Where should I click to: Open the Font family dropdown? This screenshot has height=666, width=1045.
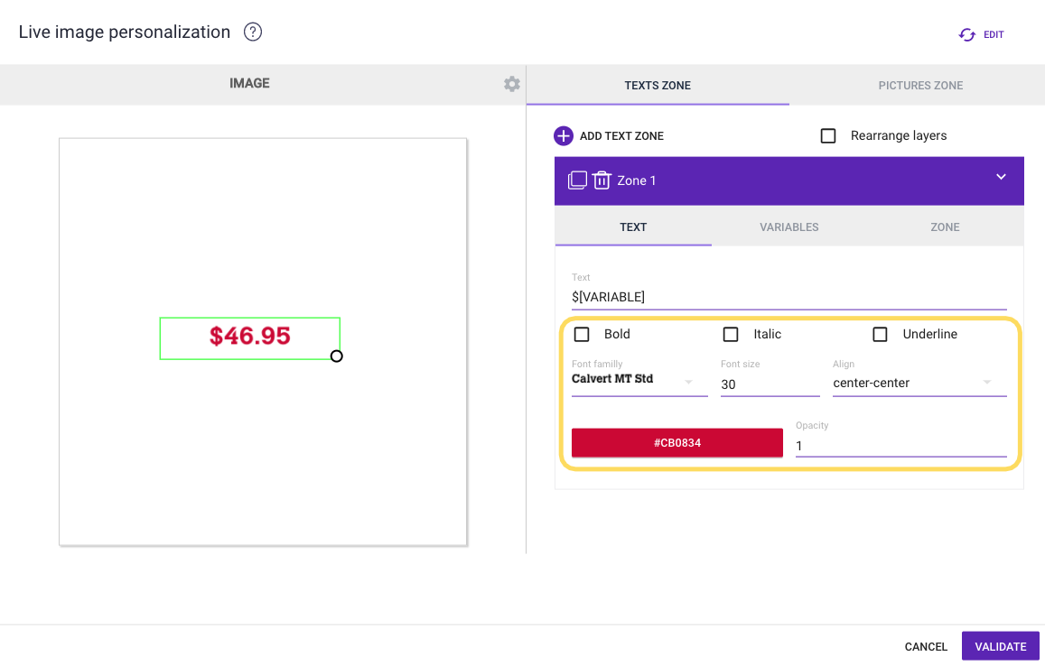point(639,382)
